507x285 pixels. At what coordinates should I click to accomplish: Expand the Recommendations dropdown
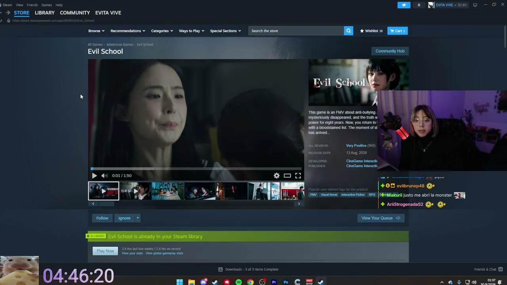tap(128, 31)
